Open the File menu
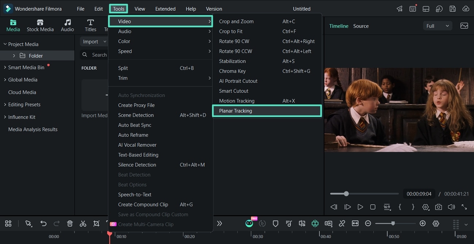Screen dimensions: 474x244 click(81, 9)
